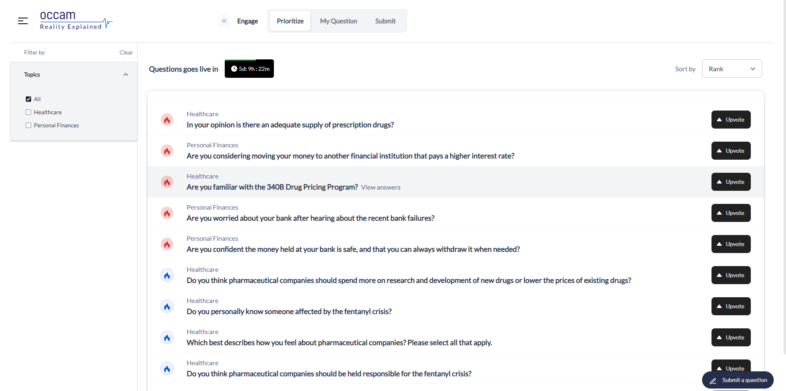Click blue flame icon for research and development question
Image resolution: width=786 pixels, height=391 pixels.
pos(167,276)
